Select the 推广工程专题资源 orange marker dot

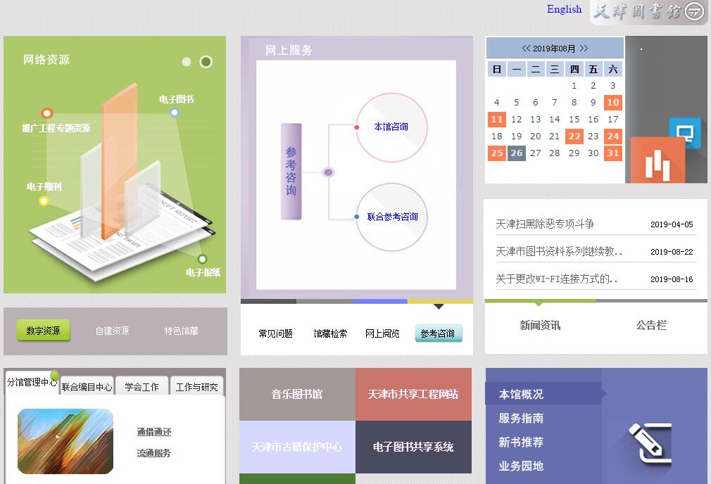click(47, 113)
